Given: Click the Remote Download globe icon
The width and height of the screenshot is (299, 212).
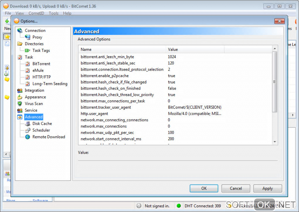Looking at the screenshot, I should pos(28,137).
